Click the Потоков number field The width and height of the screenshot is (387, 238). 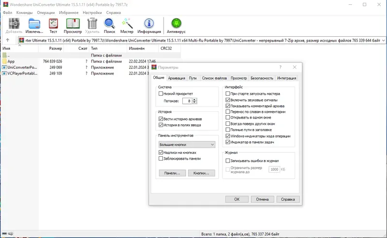pyautogui.click(x=187, y=101)
